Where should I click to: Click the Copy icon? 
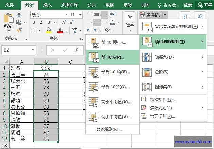click(19, 22)
